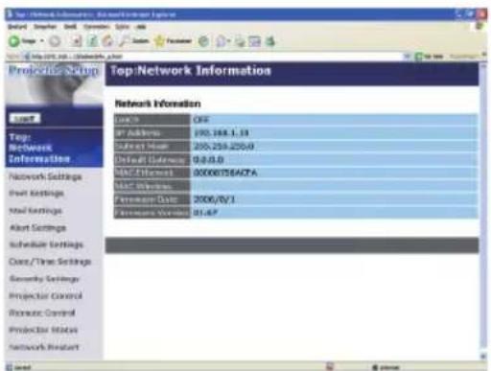Click the status bar page icon
491x371 pixels.
coord(9,367)
